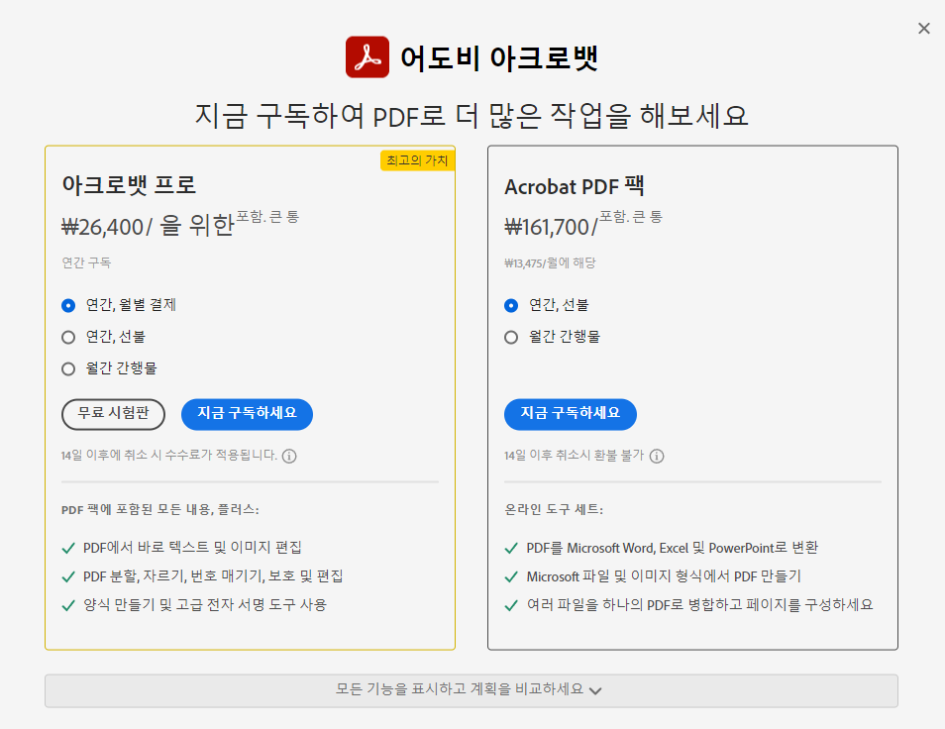This screenshot has width=945, height=729.
Task: Click 지금 구독하세요 for Acrobat PDF 팩
Action: [572, 414]
